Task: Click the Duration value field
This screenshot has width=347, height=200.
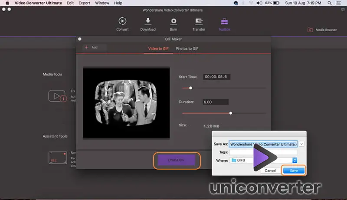Action: click(x=215, y=102)
